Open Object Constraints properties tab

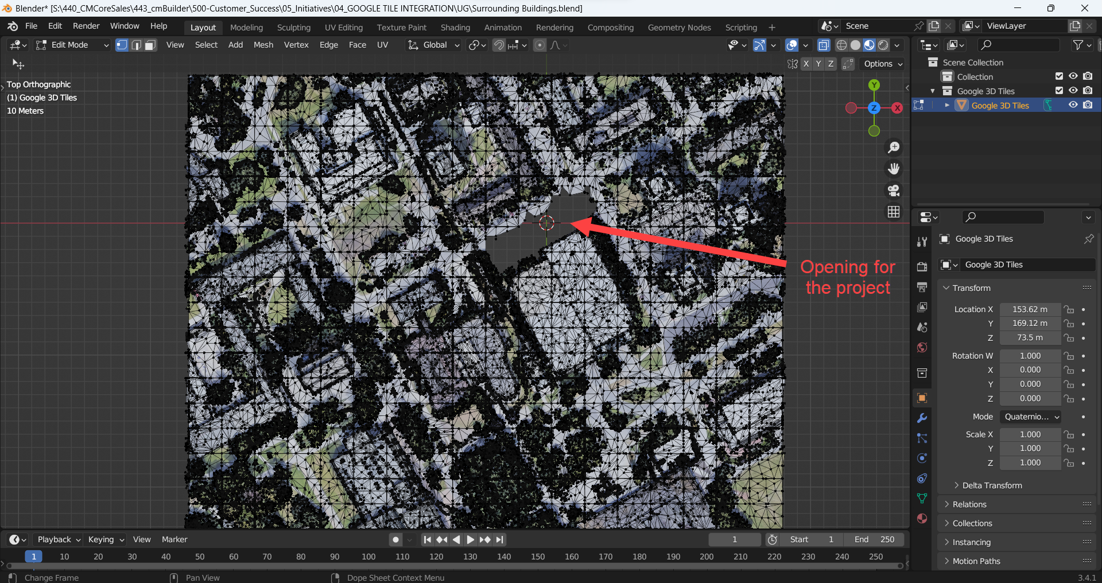click(x=922, y=479)
